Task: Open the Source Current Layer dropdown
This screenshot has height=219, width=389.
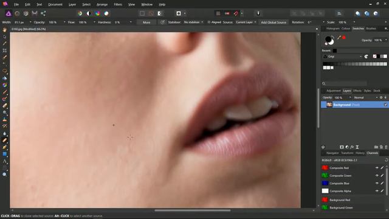Action: 246,22
